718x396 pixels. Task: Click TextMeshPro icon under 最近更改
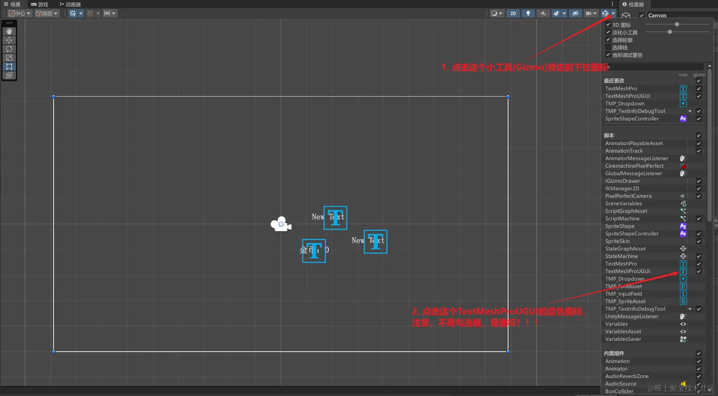(x=683, y=89)
